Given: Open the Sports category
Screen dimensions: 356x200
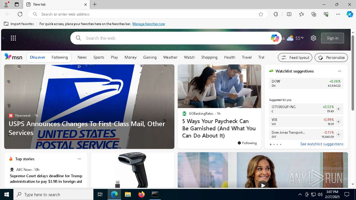Looking at the screenshot, I should [x=99, y=57].
